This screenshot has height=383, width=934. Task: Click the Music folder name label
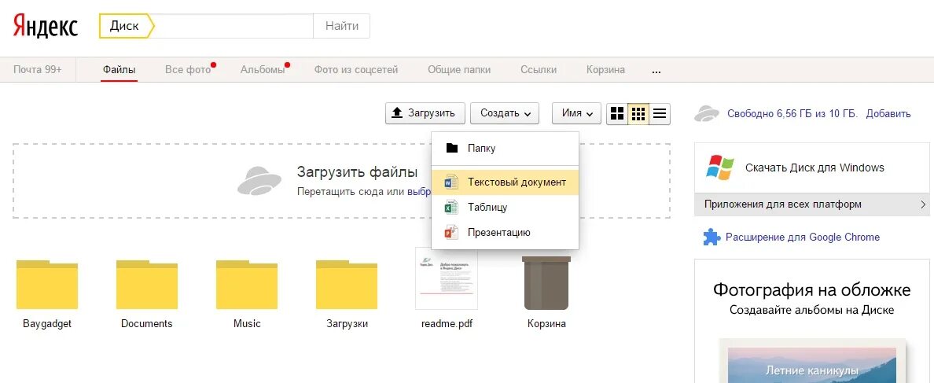tap(247, 324)
